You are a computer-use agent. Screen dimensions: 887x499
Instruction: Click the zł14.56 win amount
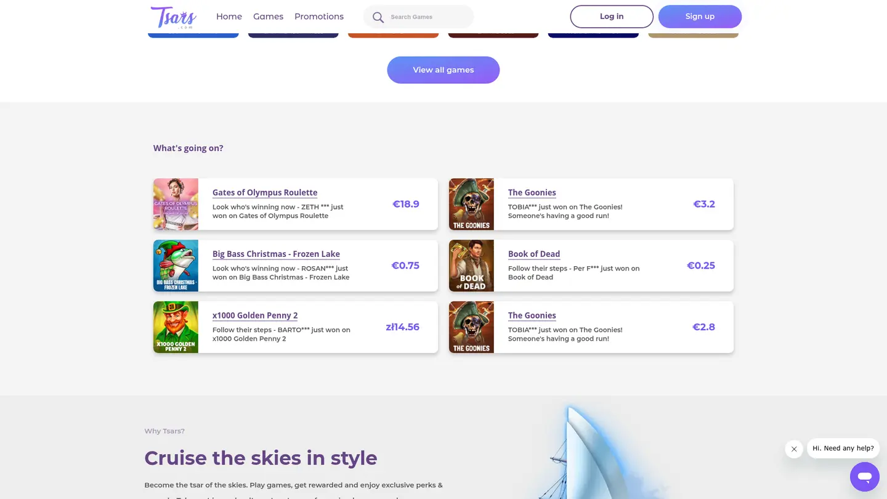point(402,327)
